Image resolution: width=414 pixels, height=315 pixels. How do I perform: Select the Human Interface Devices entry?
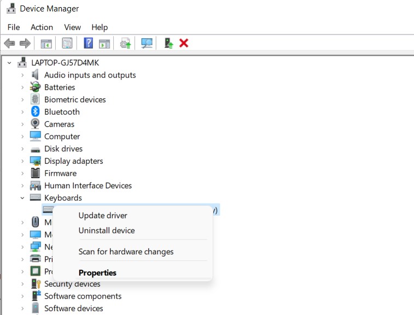pyautogui.click(x=88, y=186)
